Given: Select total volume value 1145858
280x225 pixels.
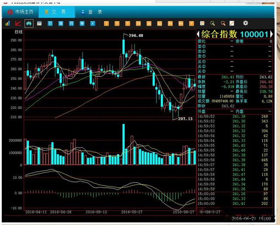Looking at the screenshot, I should [227, 96].
